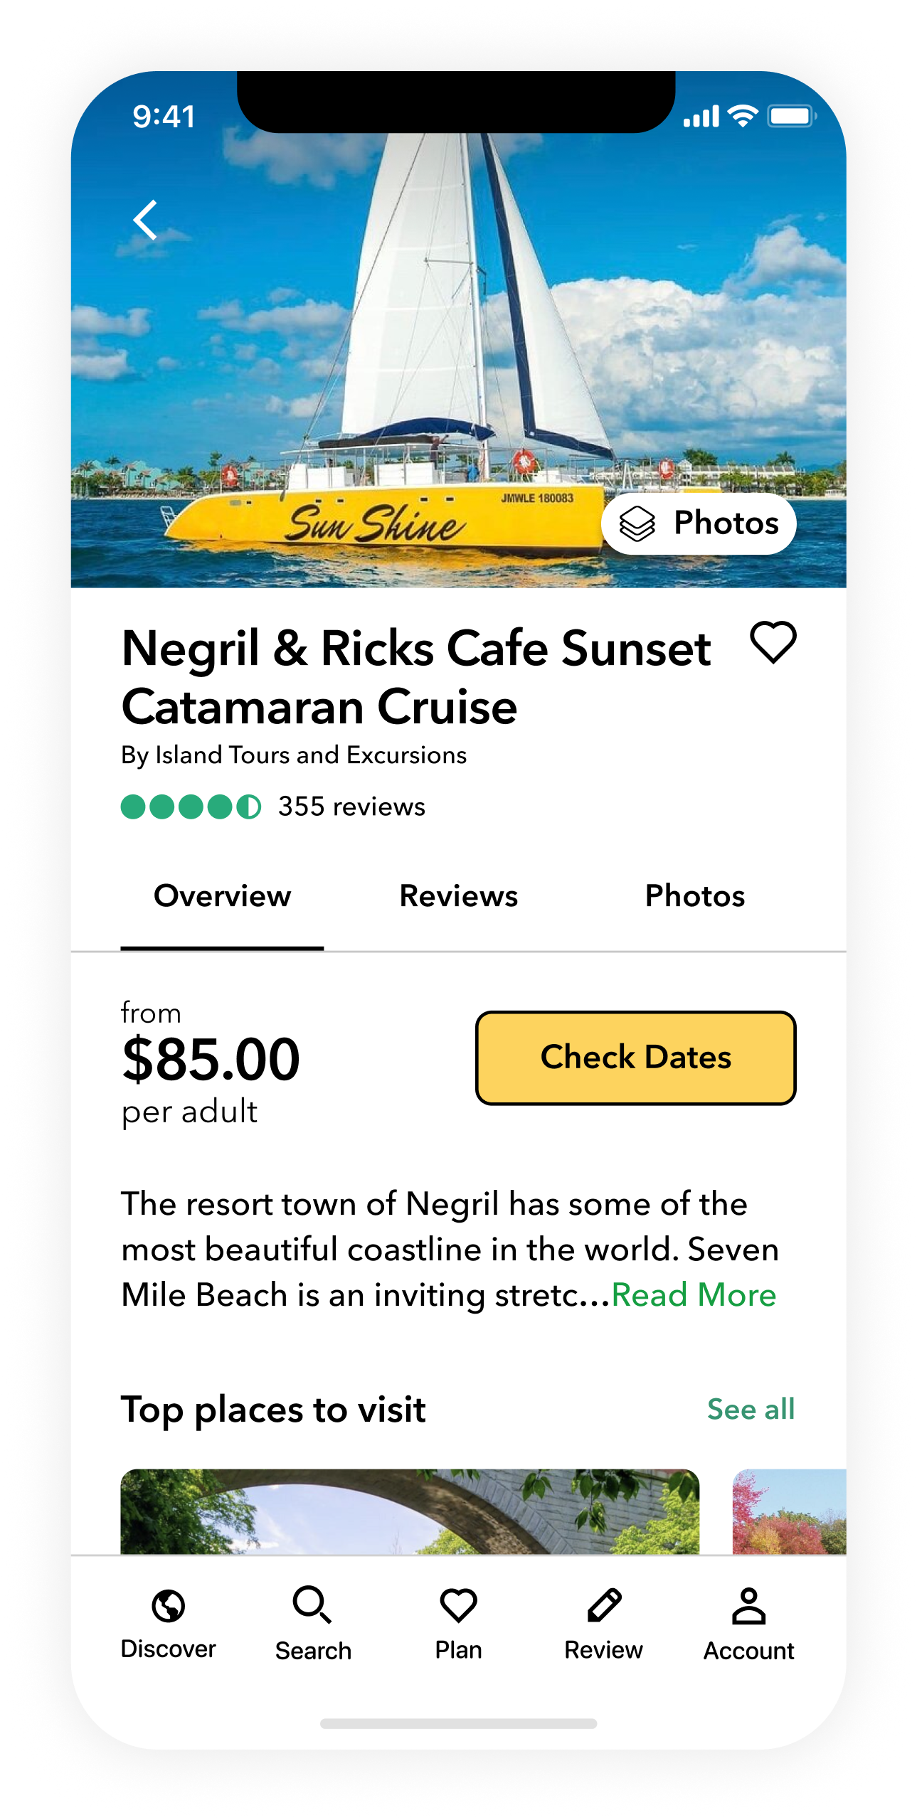Viewport: 917px width, 1820px height.
Task: Switch to the Overview tab
Action: (222, 896)
